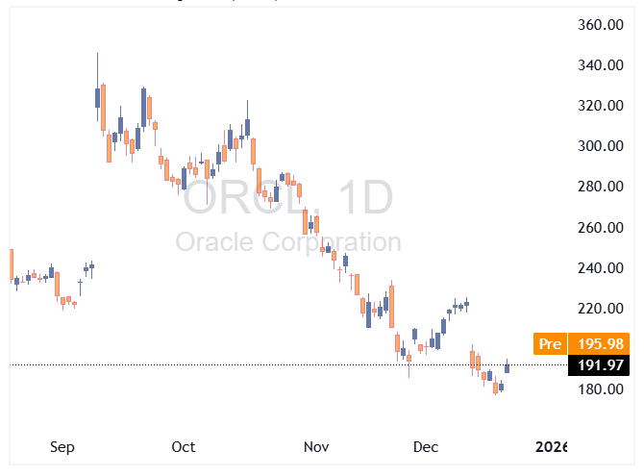Select the Nov marker on time axis
644x476 pixels.
click(316, 447)
